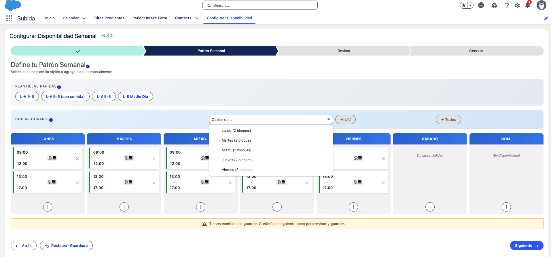This screenshot has width=551, height=257.
Task: Open the notifications bell
Action: (x=528, y=5)
